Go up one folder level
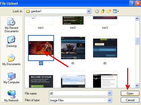The width and height of the screenshot is (141, 105). coord(103,11)
